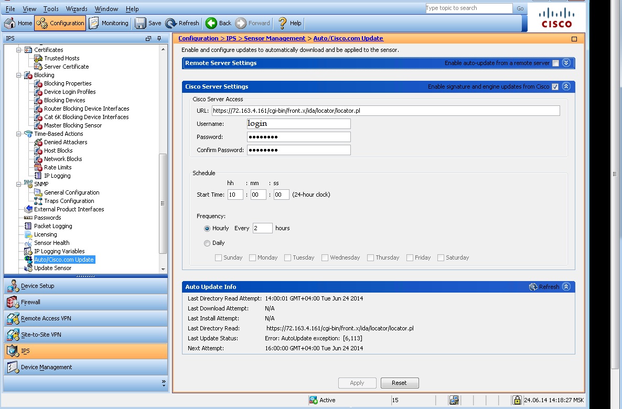Open the Help menu
Screen dimensions: 622x409
click(x=132, y=9)
